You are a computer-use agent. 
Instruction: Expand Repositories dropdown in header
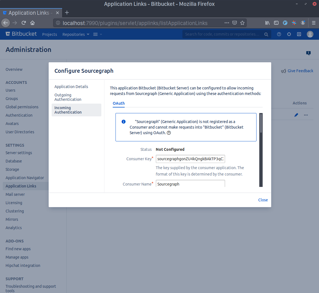pos(76,34)
